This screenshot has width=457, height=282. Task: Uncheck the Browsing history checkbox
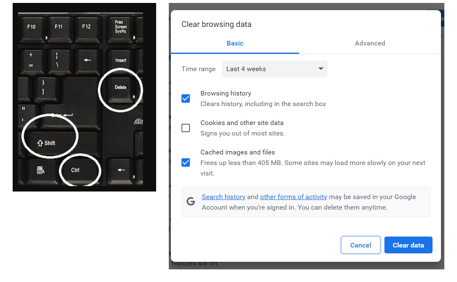coord(186,98)
